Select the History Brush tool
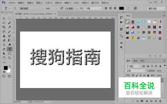167x104 pixels. tap(10, 36)
